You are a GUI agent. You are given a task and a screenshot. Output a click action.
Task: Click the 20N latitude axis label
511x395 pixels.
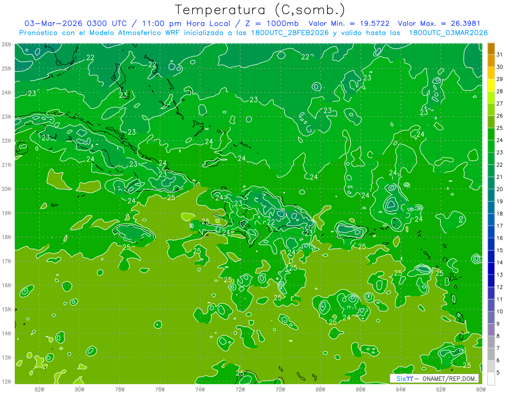(x=6, y=189)
